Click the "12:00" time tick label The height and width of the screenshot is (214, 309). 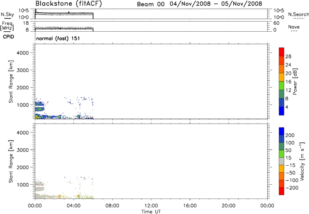151,206
